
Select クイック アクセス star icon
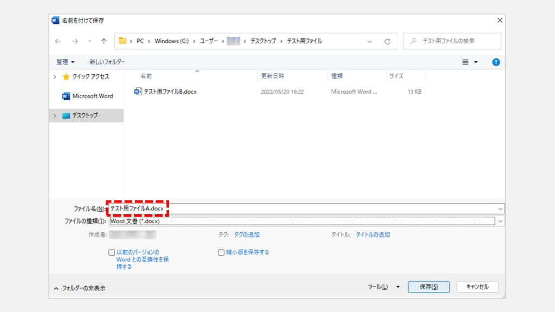[x=66, y=77]
